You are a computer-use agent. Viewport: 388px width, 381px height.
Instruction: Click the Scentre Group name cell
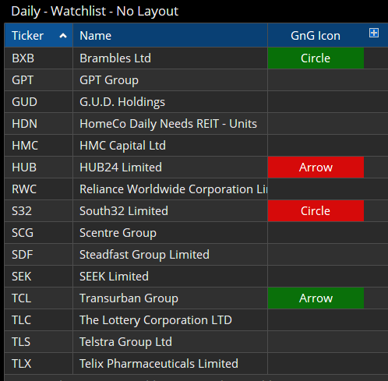pyautogui.click(x=170, y=233)
